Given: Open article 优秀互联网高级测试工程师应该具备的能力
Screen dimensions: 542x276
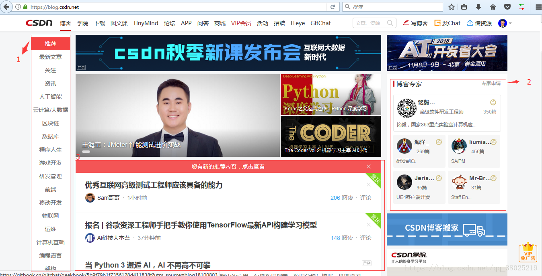Looking at the screenshot, I should tap(154, 185).
